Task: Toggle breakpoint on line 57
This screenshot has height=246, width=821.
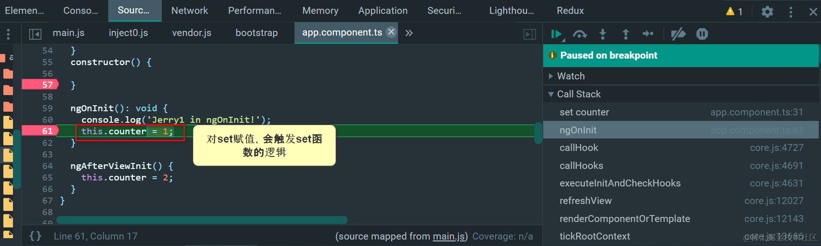Action: (47, 85)
